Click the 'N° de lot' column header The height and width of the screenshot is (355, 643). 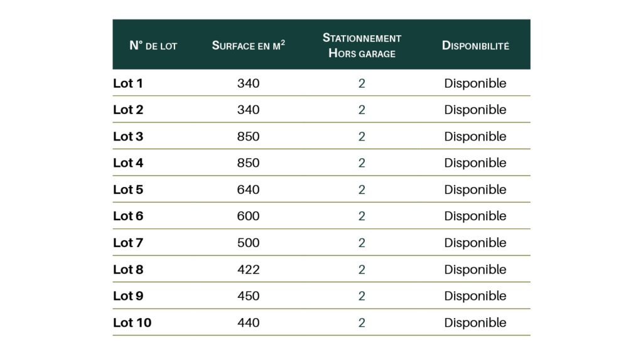pyautogui.click(x=153, y=45)
